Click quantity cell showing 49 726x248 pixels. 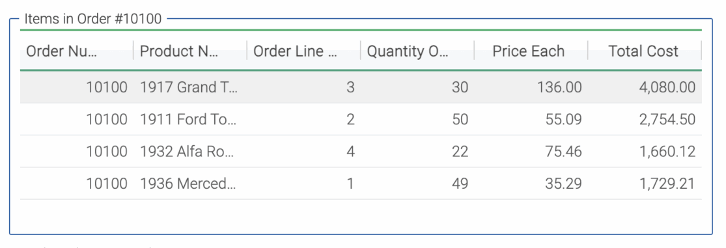click(x=460, y=184)
